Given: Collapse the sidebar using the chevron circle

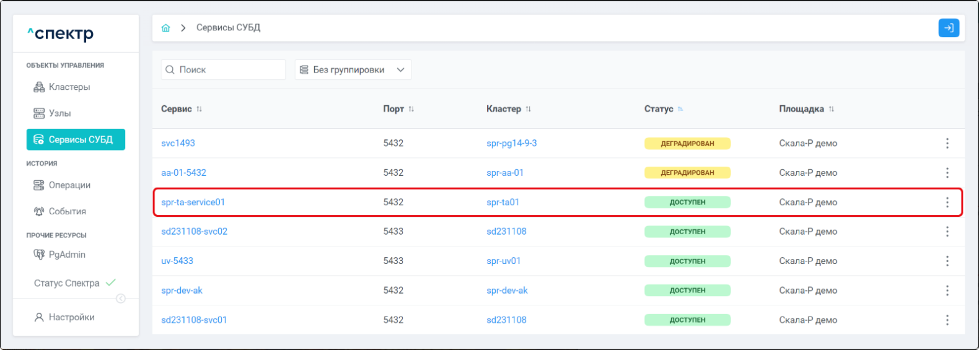Looking at the screenshot, I should [121, 299].
